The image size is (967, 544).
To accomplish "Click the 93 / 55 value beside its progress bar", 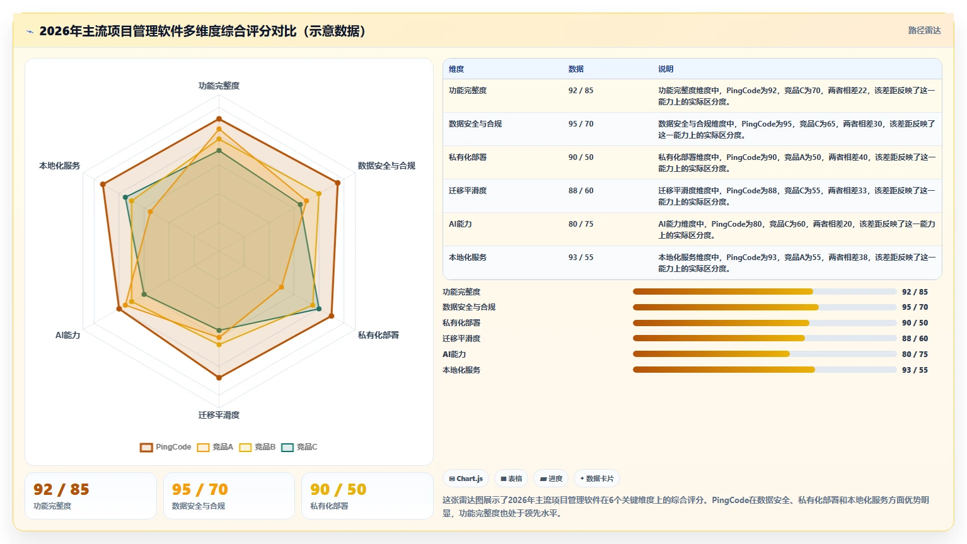I will point(915,370).
